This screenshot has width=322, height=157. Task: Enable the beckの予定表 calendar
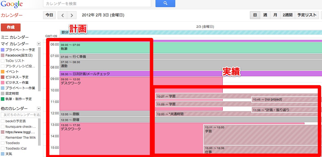tap(3, 121)
